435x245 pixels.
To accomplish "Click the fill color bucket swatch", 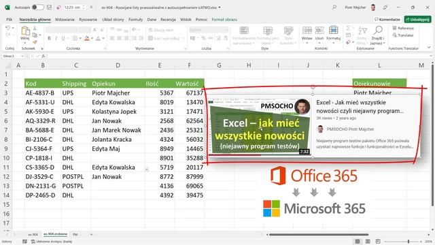I will [87, 38].
